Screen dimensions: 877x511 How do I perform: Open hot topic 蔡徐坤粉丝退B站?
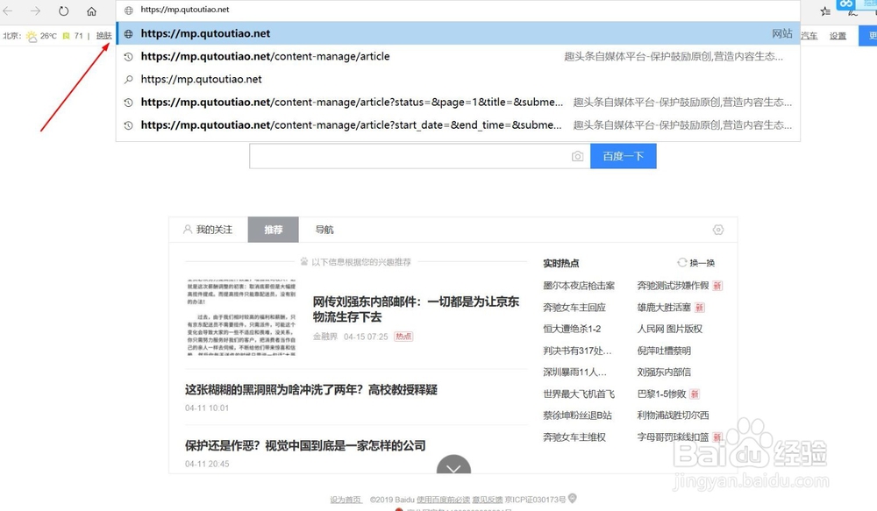(577, 415)
